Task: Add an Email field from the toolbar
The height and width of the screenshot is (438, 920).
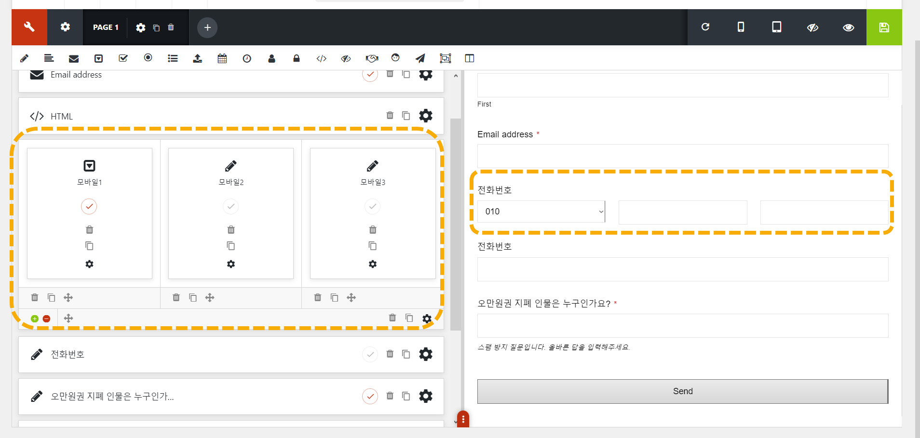Action: (73, 58)
